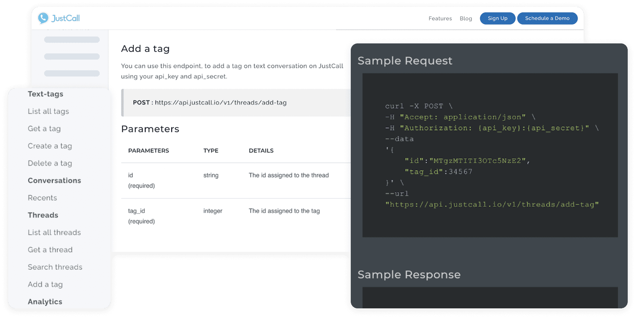Viewport: 636px width, 318px height.
Task: Click the endpoint description paragraph
Action: click(232, 71)
